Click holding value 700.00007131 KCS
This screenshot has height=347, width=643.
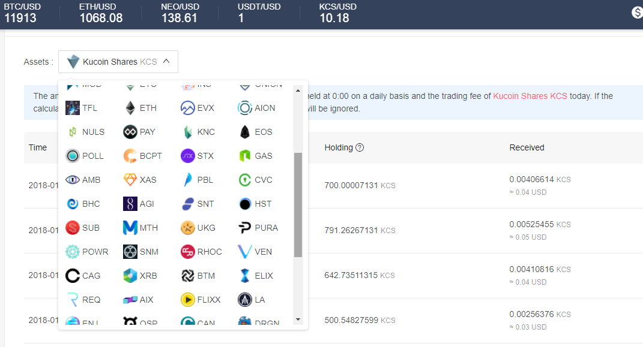(x=360, y=185)
